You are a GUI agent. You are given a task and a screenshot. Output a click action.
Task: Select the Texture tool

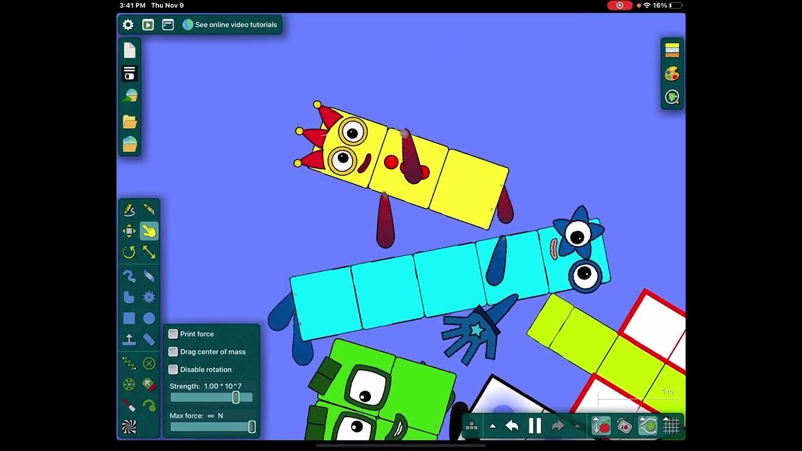click(x=129, y=427)
